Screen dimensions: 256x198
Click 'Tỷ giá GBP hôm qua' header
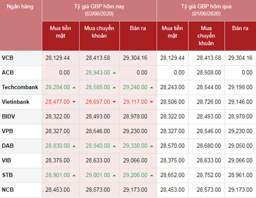coord(206,10)
